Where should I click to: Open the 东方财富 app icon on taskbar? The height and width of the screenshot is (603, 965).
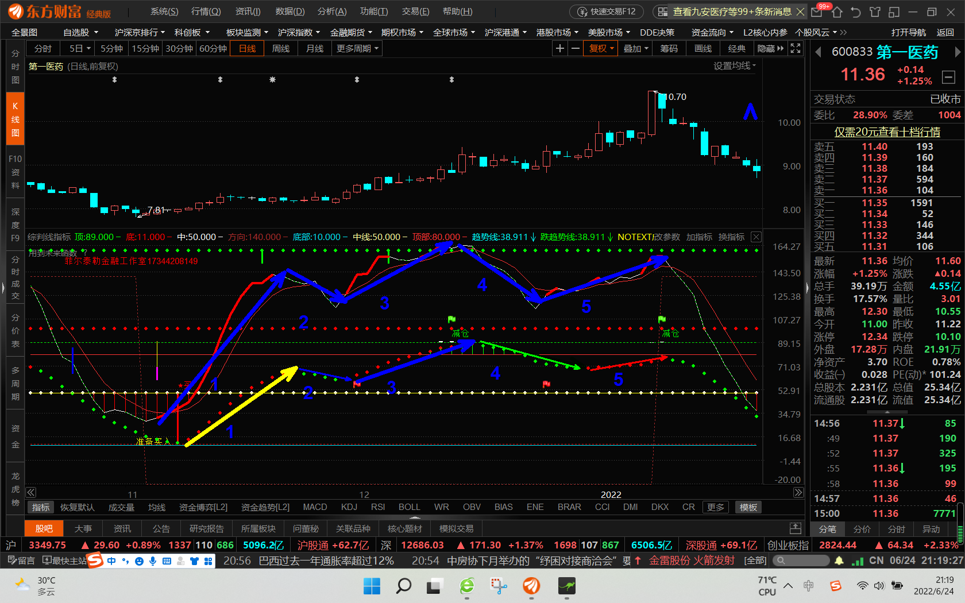coord(531,586)
